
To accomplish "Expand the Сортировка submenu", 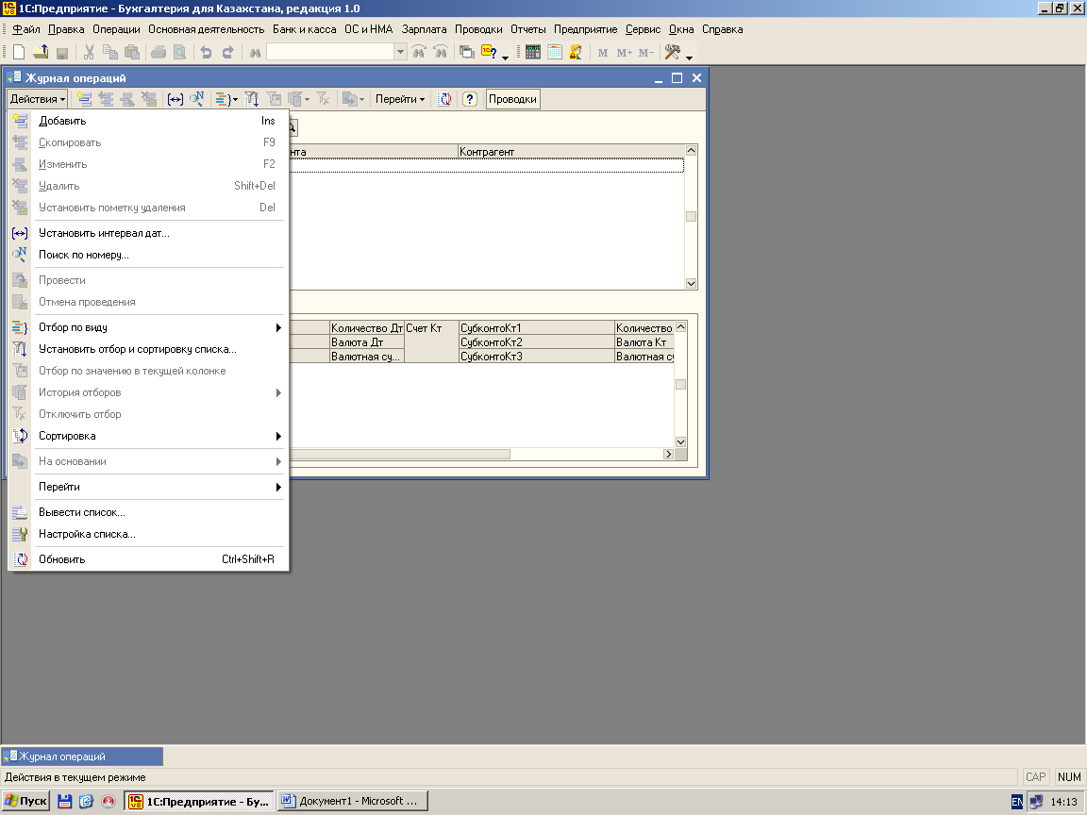I will 278,436.
